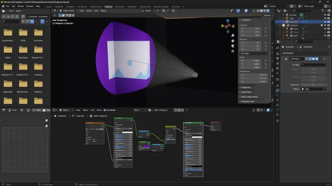Screen dimensions: 332x186
Task: Pin the properties editor context
Action: tap(329, 47)
